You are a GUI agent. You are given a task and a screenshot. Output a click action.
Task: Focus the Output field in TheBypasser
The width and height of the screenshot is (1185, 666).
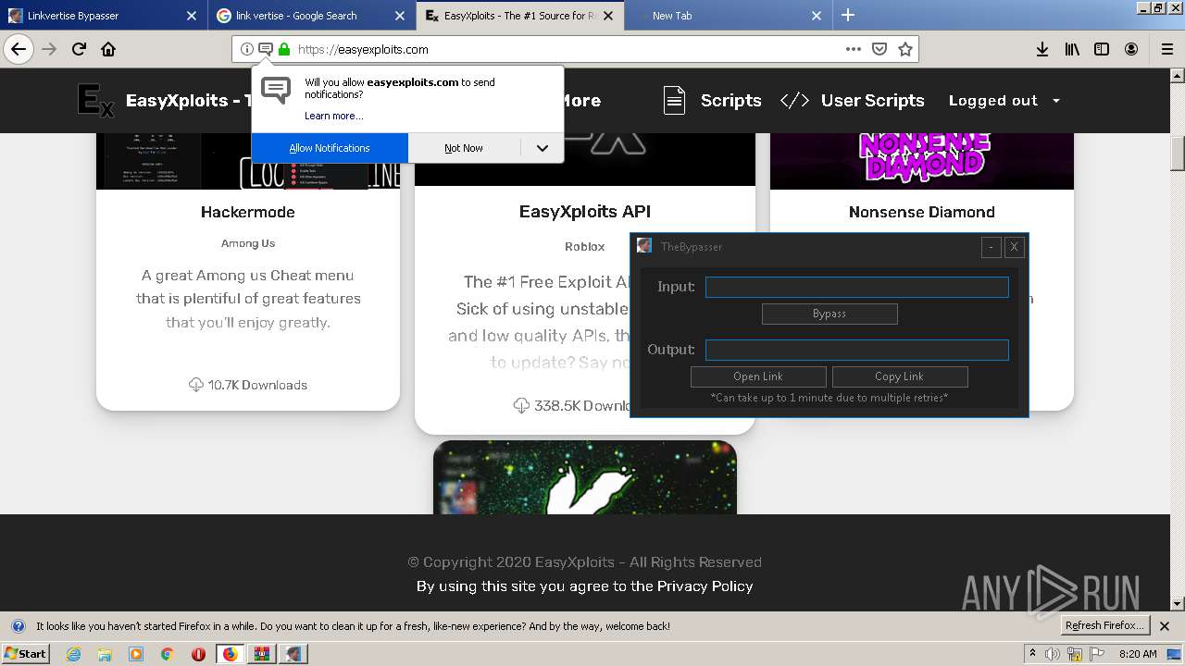tap(857, 350)
